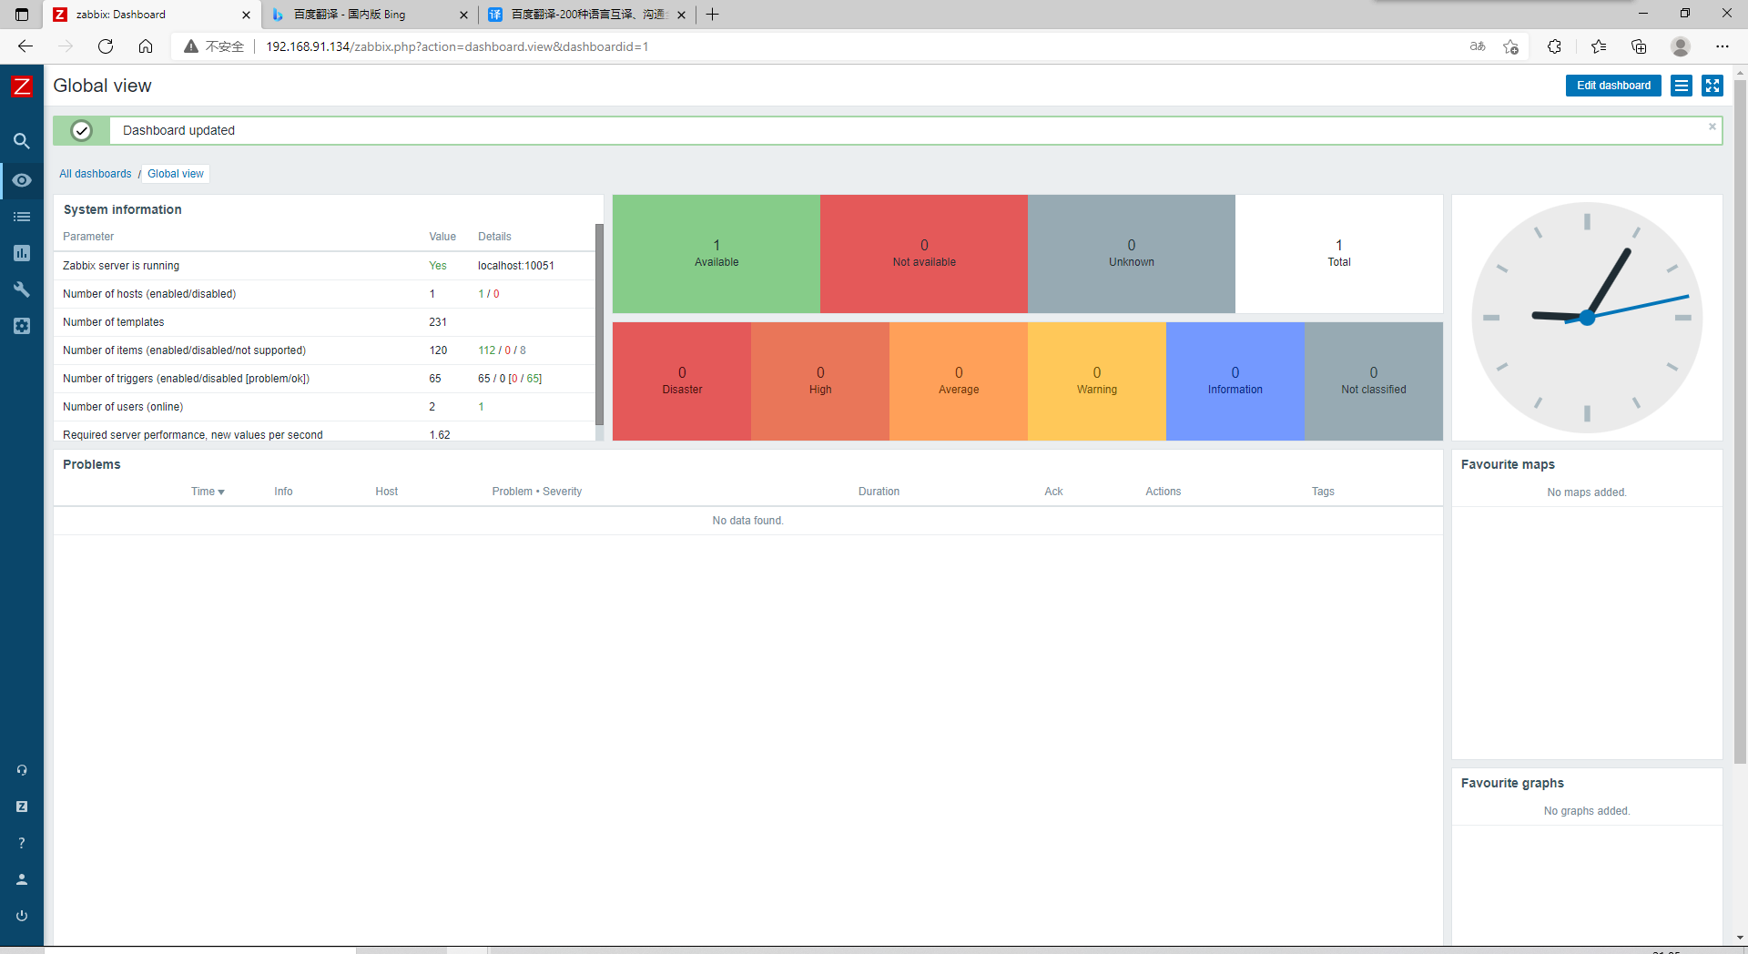Reload the page with refresh icon

pos(106,46)
